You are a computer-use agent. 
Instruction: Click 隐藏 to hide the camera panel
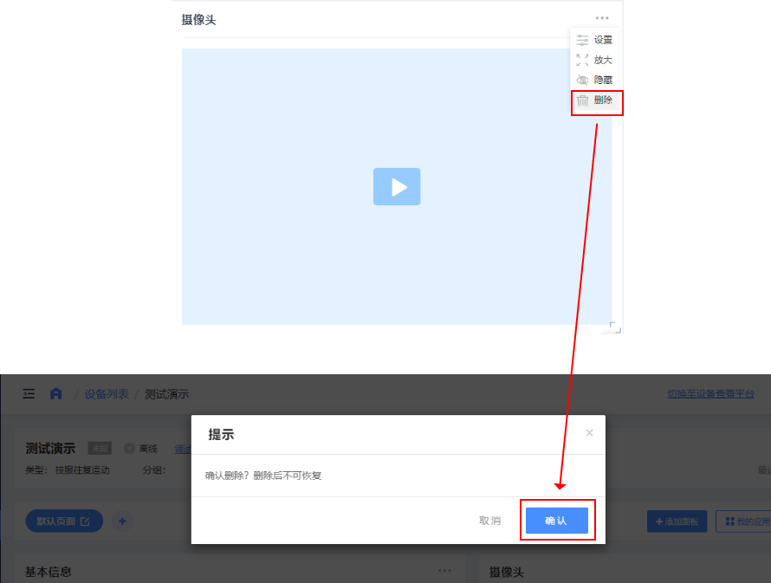point(603,80)
